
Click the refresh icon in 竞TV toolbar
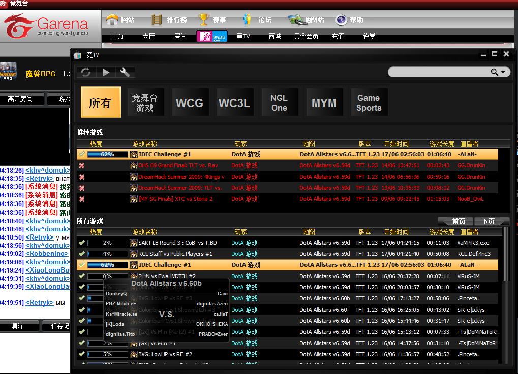click(86, 72)
